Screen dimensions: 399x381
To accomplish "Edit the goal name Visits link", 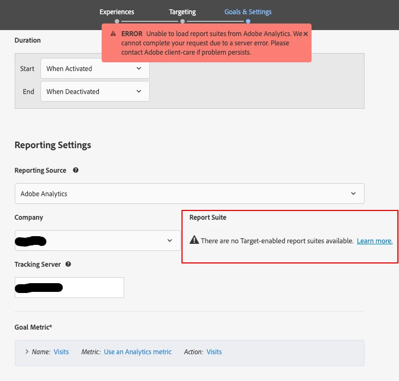I will pos(61,351).
